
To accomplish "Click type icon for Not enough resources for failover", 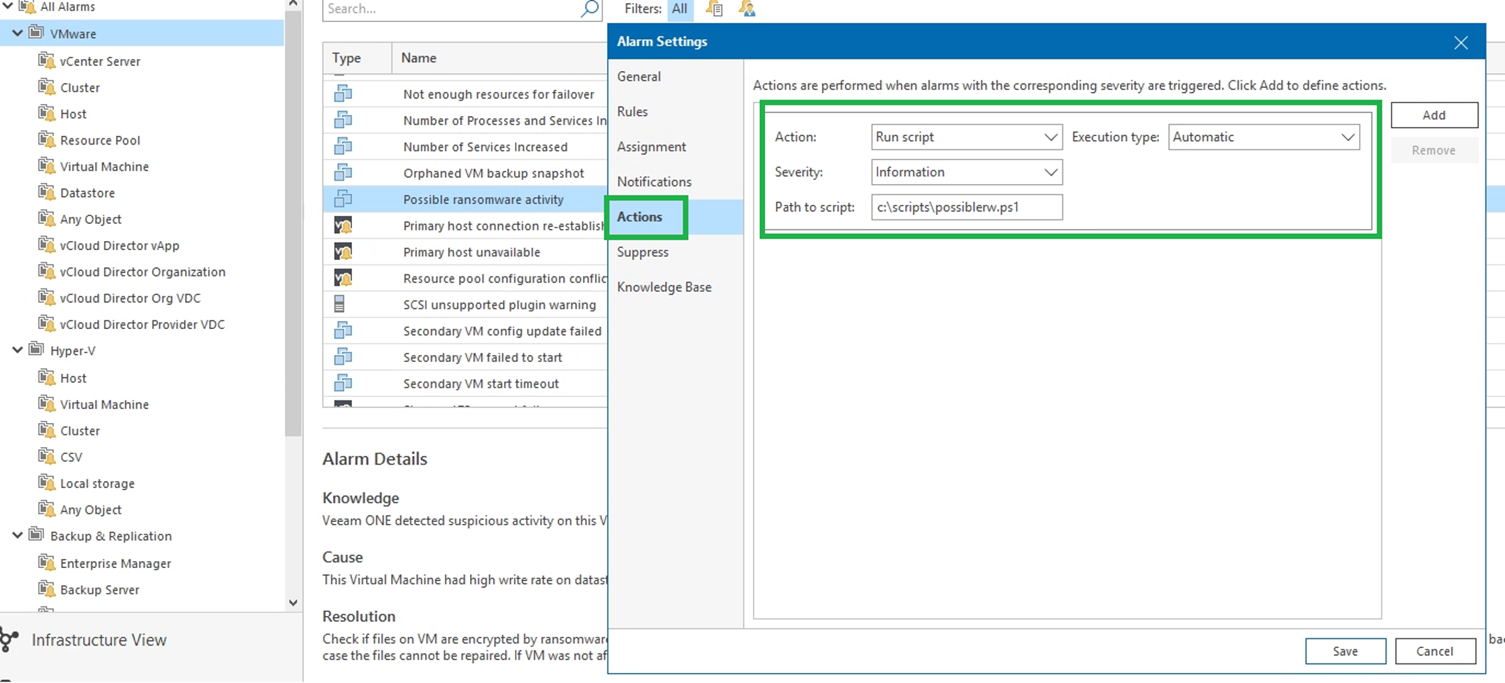I will pos(343,94).
